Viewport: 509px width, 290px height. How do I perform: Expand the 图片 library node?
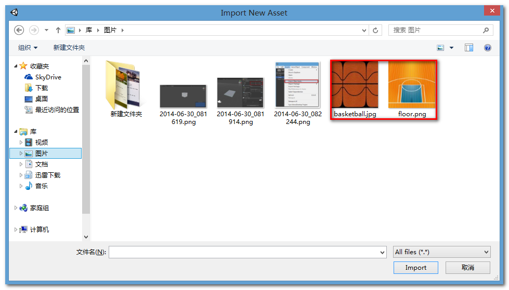point(21,153)
